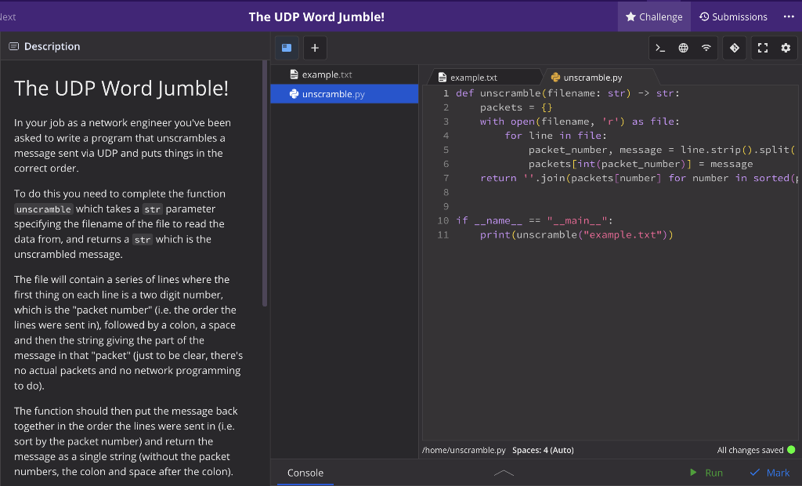Collapse the console panel with the chevron
This screenshot has width=802, height=486.
tap(504, 473)
